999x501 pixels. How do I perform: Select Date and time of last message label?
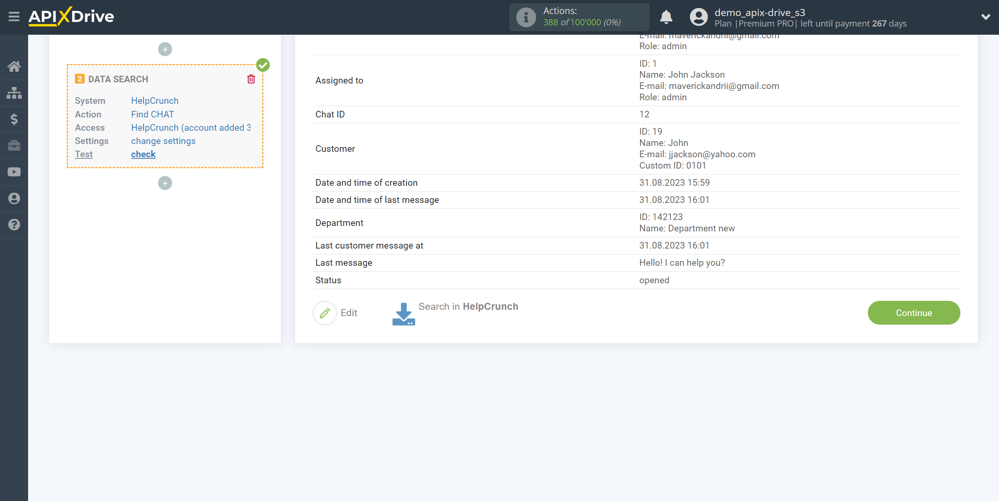377,200
